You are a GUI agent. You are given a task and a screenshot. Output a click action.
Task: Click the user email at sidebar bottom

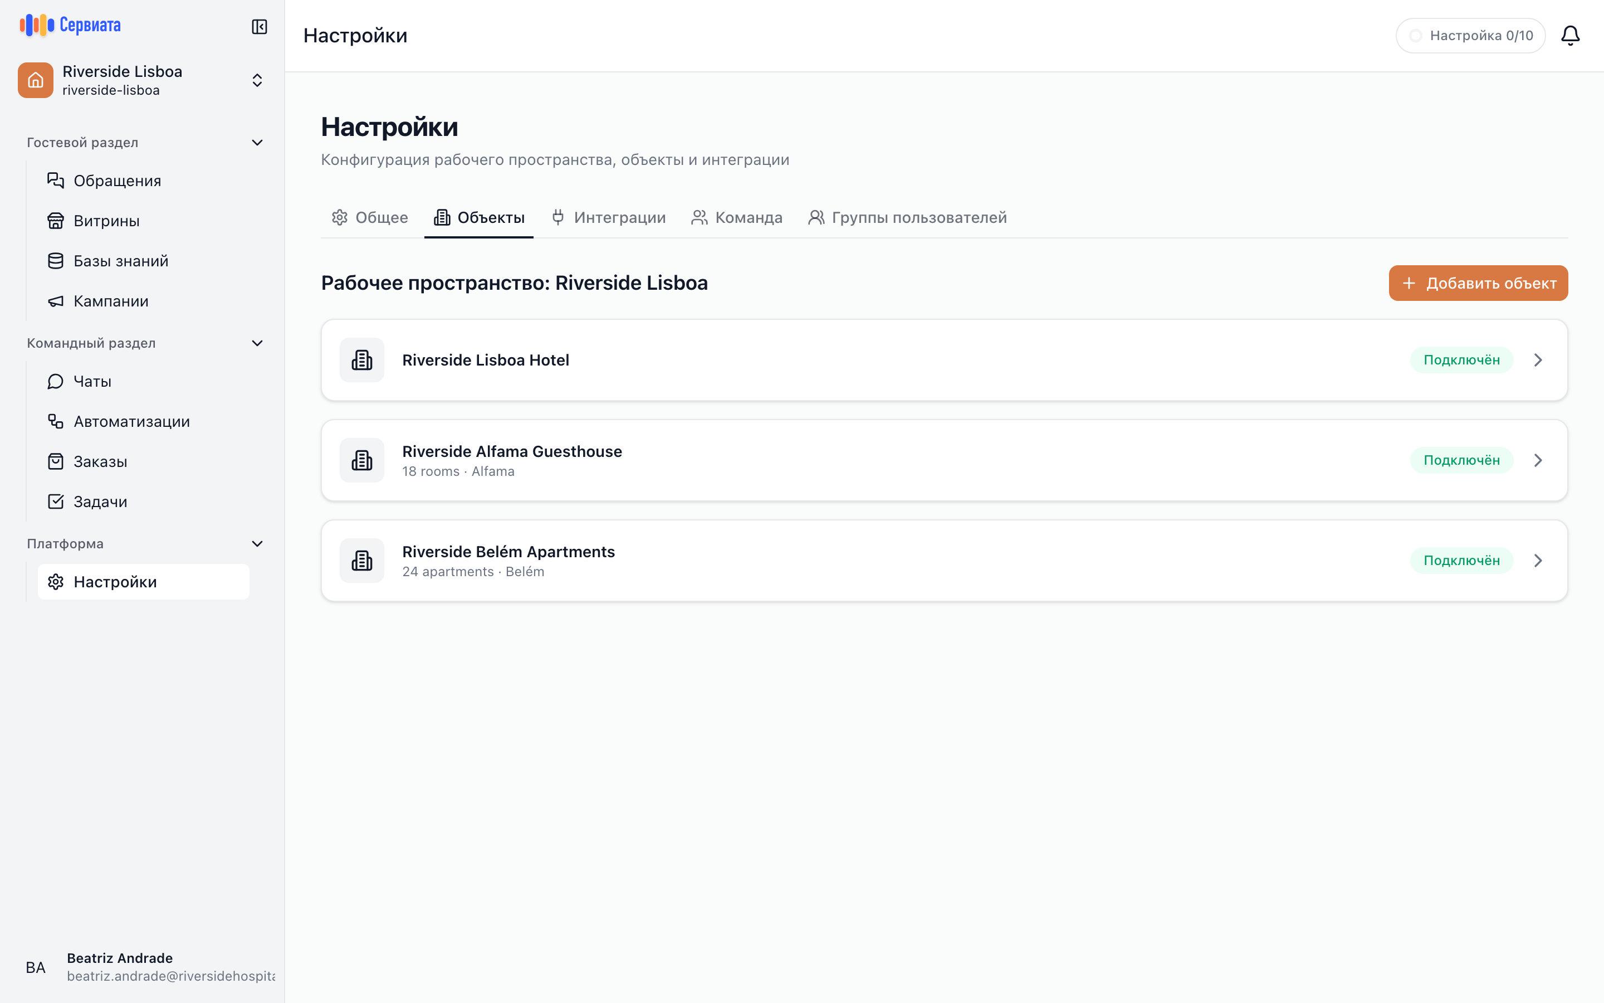click(x=171, y=976)
